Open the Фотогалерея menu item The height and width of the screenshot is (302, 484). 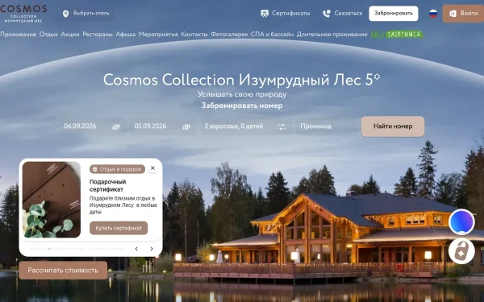229,34
